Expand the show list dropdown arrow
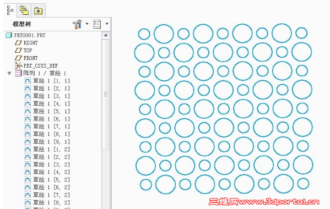 (x=107, y=24)
